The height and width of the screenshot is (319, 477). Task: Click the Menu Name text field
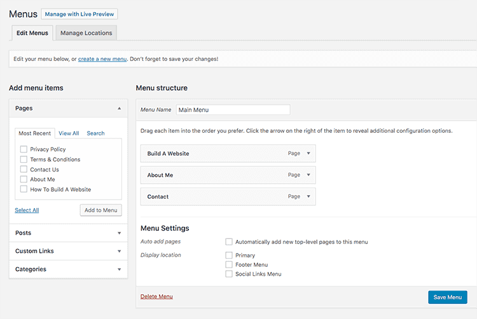(x=233, y=110)
